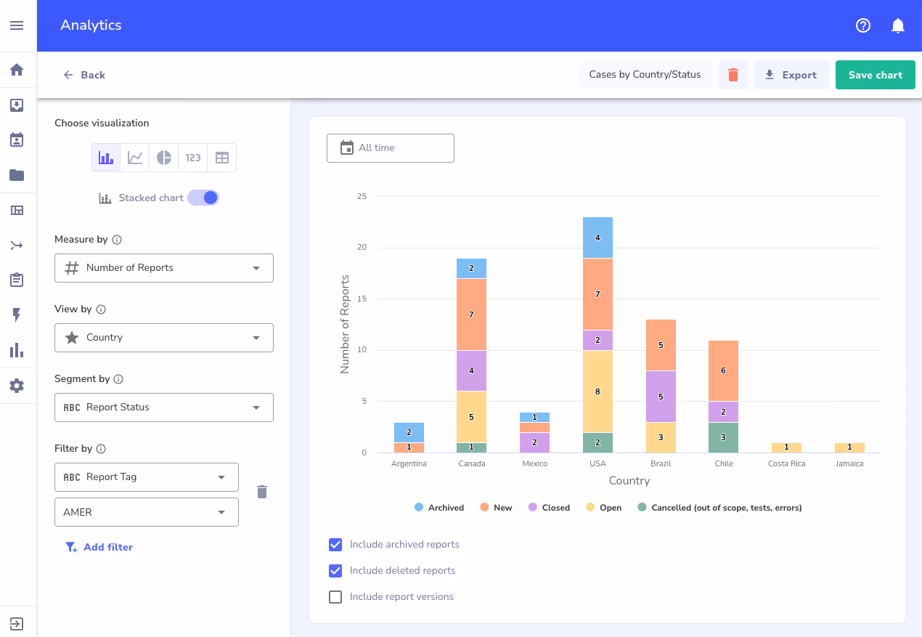
Task: Select the 123 single-value visualization
Action: 192,157
